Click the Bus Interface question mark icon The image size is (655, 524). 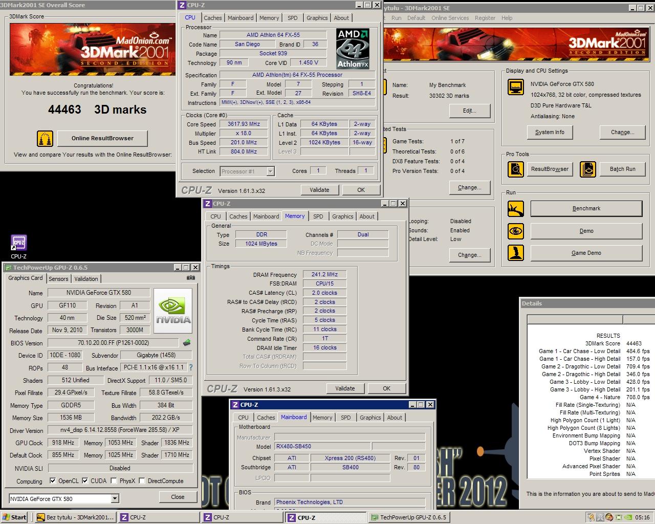(x=191, y=367)
